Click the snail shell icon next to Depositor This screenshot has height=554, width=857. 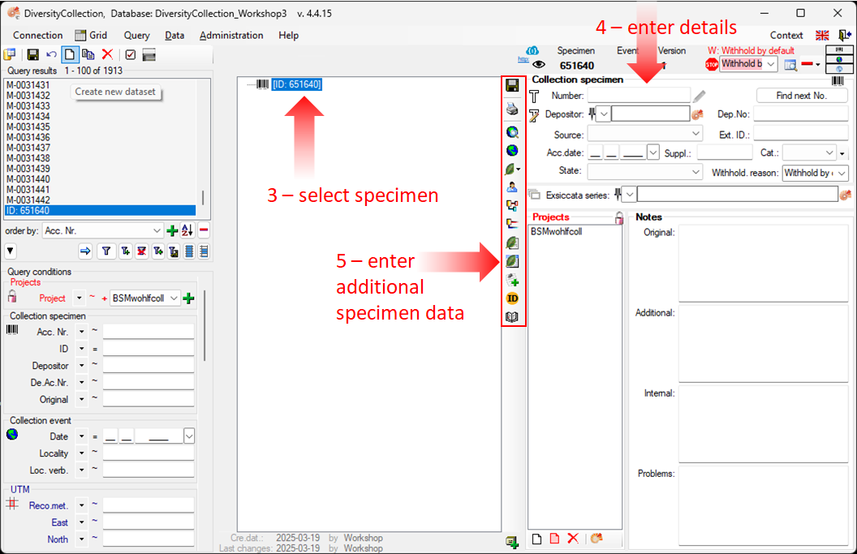[x=697, y=114]
